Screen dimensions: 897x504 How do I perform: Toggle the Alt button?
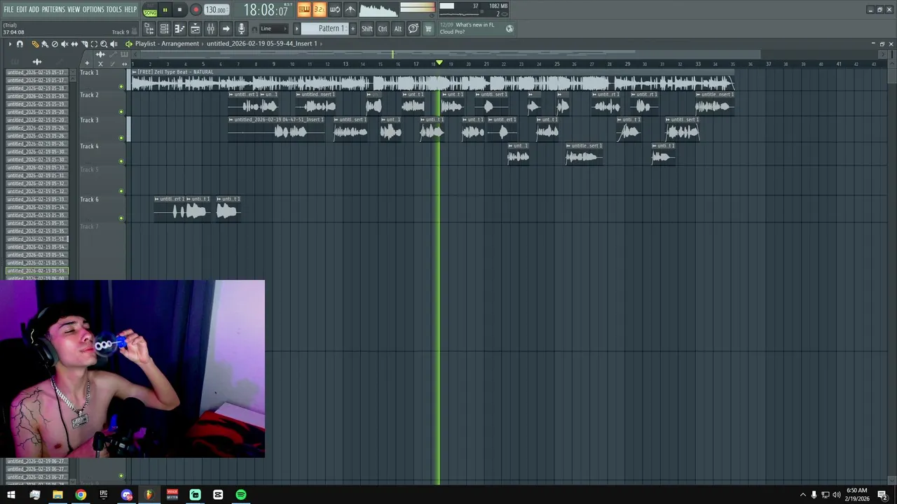[x=398, y=29]
